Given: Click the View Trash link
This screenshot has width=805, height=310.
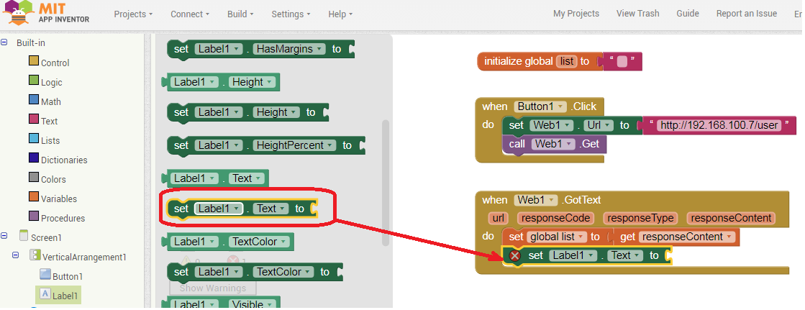Looking at the screenshot, I should click(x=637, y=14).
